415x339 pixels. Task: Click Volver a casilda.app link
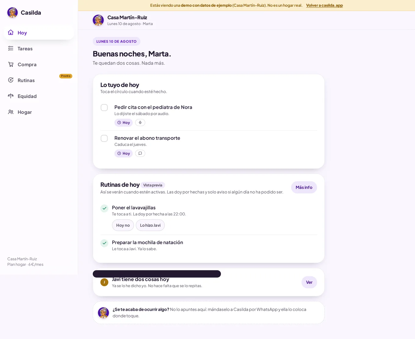324,5
